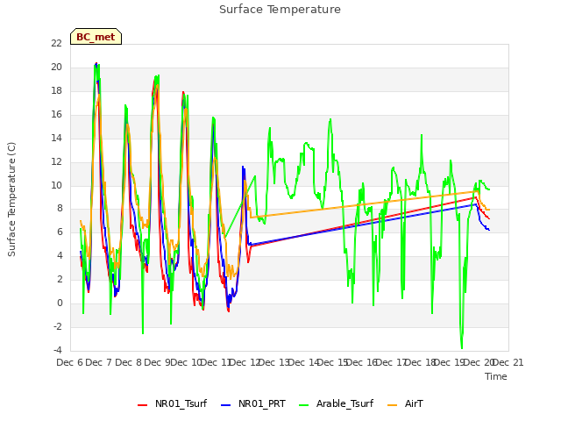This screenshot has height=421, width=561.
Task: Click the Dec 21 x-axis tick label
Action: point(508,362)
